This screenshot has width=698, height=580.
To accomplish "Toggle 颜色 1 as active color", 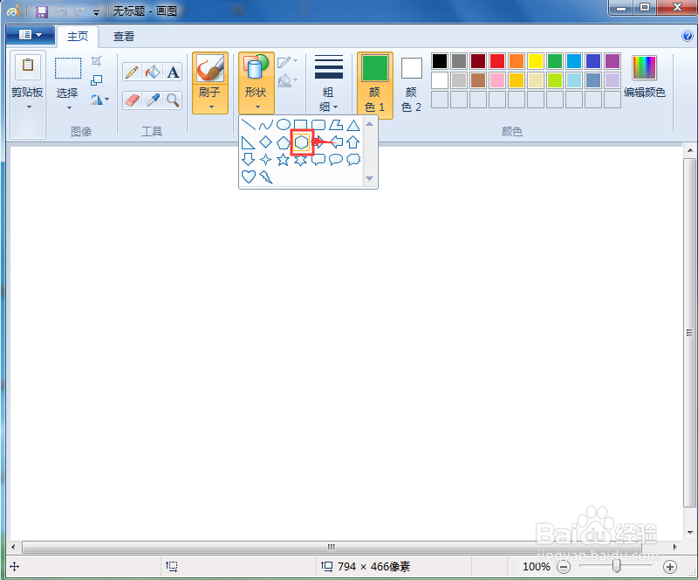I will (375, 85).
